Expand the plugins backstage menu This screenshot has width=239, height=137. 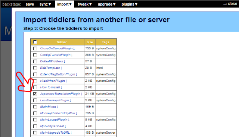tap(130, 4)
